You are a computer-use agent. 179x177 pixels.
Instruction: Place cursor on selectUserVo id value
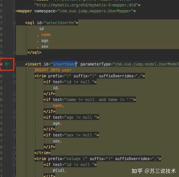click(60, 23)
